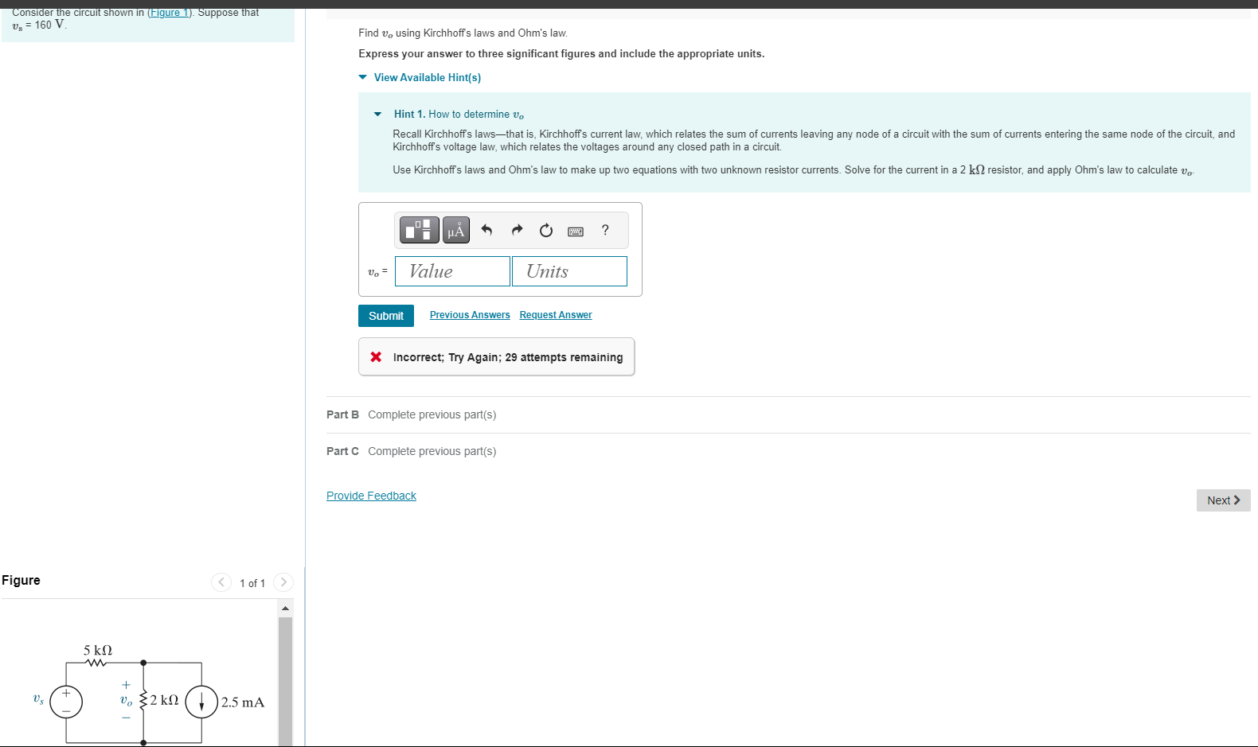The image size is (1258, 747).
Task: Click Part C heading
Action: [x=342, y=451]
